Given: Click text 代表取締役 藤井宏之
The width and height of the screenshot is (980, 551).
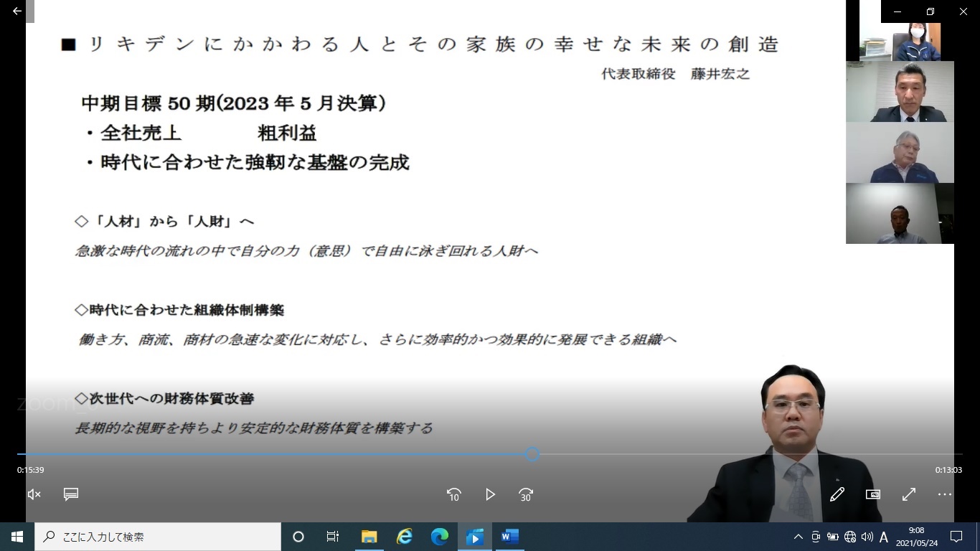Looking at the screenshot, I should pyautogui.click(x=676, y=74).
